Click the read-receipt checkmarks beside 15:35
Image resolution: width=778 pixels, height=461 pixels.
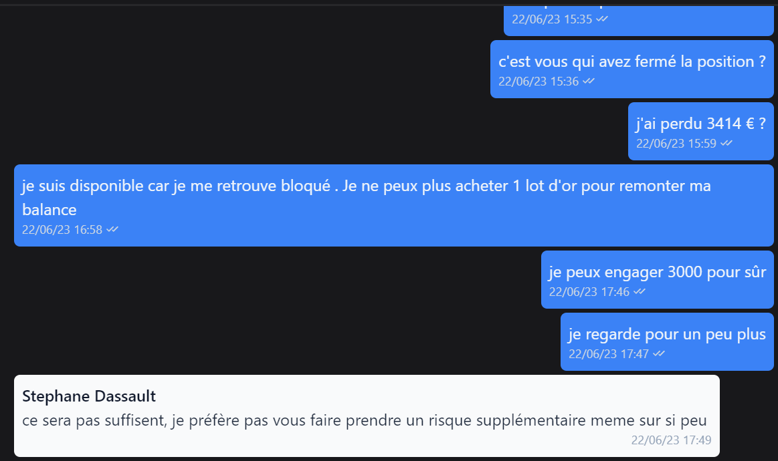click(x=602, y=19)
